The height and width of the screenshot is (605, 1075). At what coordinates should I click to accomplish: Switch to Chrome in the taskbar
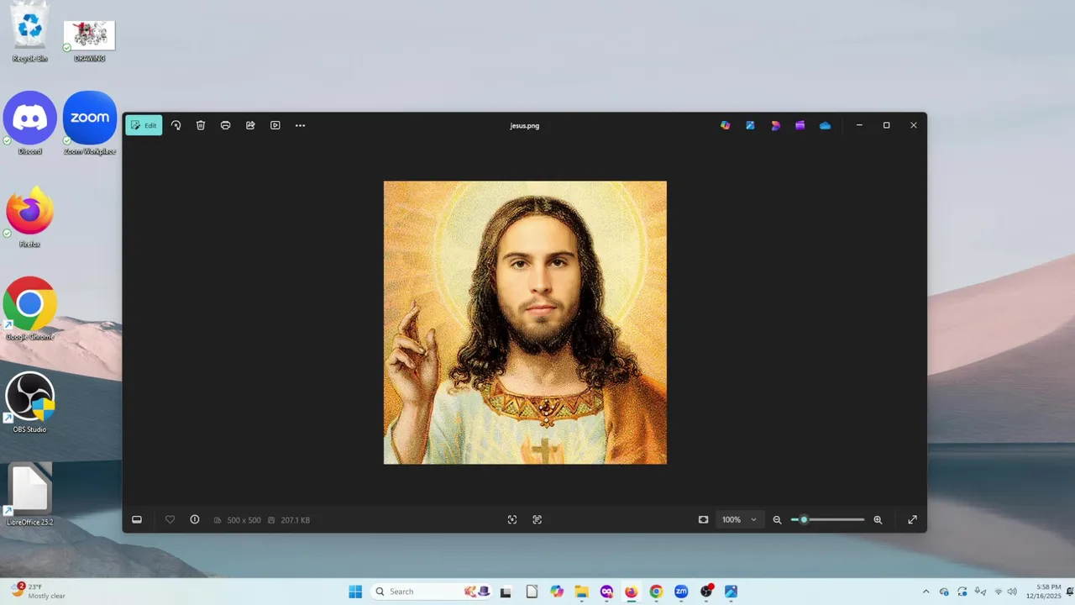656,592
